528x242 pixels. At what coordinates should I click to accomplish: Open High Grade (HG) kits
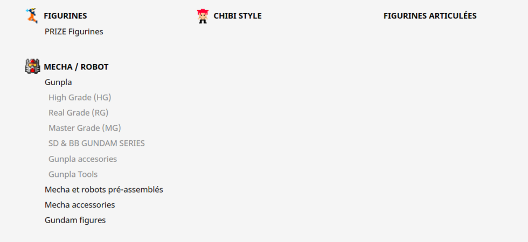[80, 97]
